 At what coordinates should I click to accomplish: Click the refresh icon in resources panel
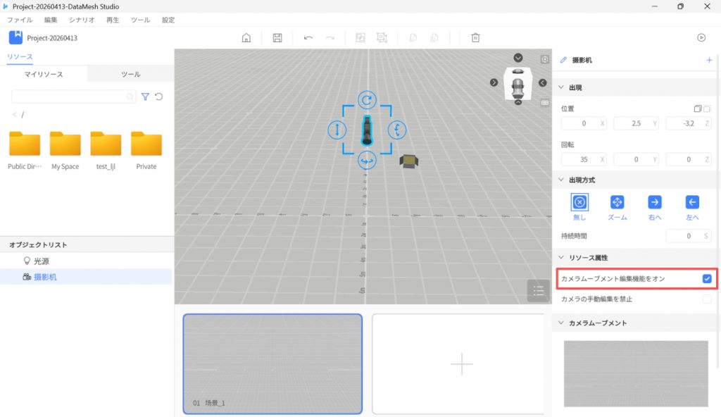159,97
